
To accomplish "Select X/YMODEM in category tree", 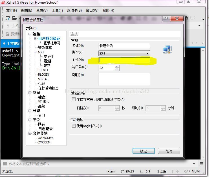I will tap(46, 138).
